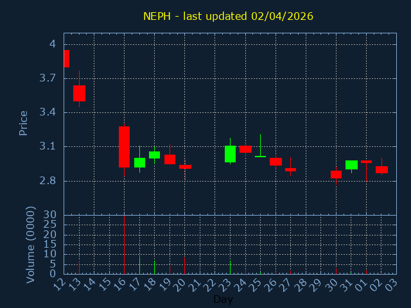Click the red candlestick for day 02
This screenshot has height=308, width=411.
click(381, 170)
